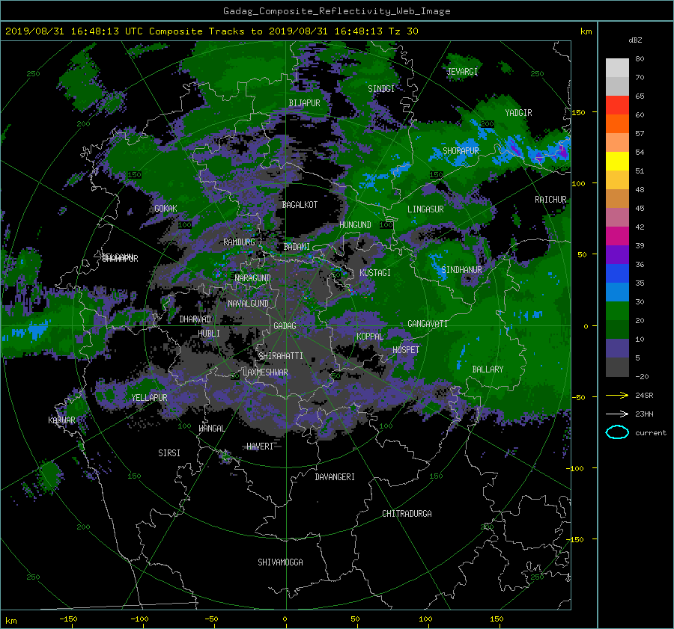Click the CHITRADURGA label
674x629 pixels.
pyautogui.click(x=407, y=514)
